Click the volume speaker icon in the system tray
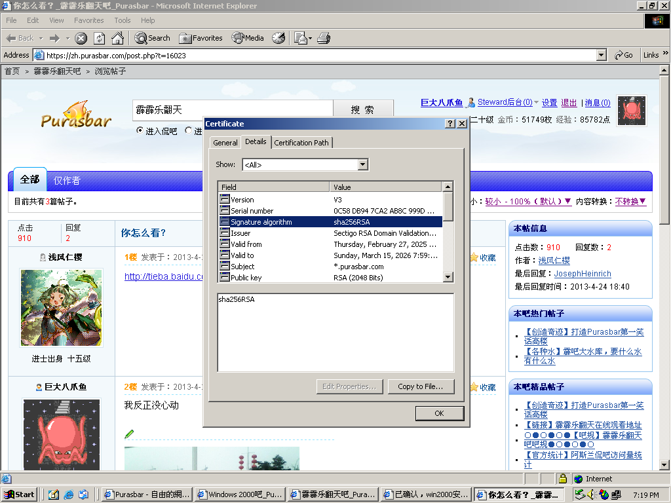Image resolution: width=671 pixels, height=503 pixels. [x=592, y=494]
